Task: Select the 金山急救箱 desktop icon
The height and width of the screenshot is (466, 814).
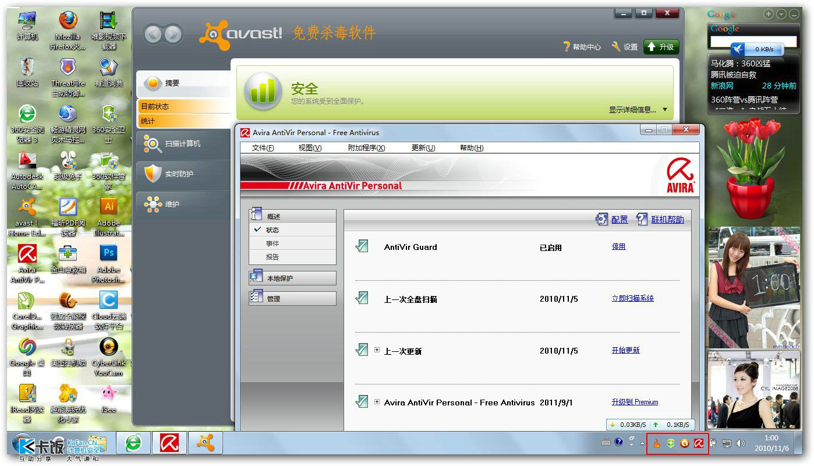Action: pyautogui.click(x=68, y=259)
